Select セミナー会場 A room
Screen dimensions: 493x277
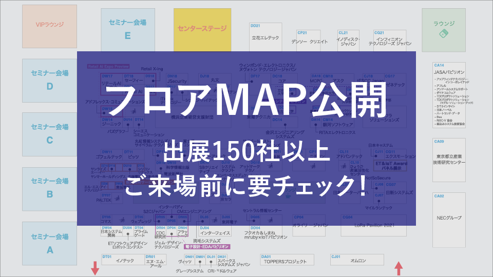tap(50, 244)
